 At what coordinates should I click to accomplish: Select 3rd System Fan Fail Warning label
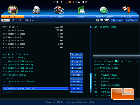pos(18,68)
